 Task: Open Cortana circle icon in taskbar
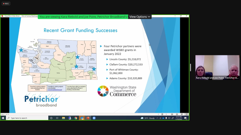(51, 118)
